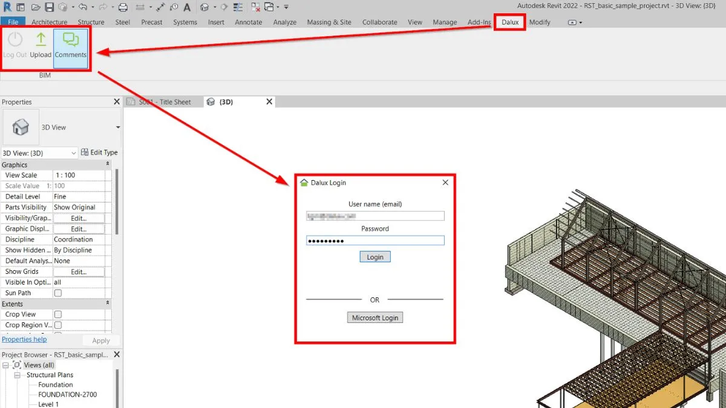Click the Print icon

[x=123, y=7]
